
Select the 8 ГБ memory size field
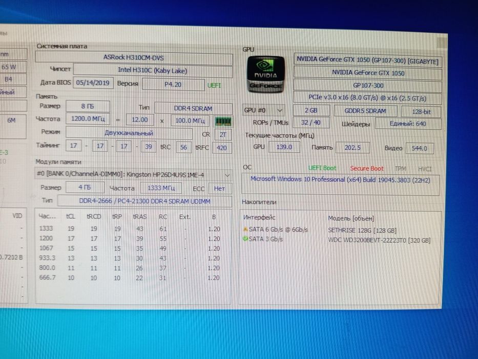point(88,106)
